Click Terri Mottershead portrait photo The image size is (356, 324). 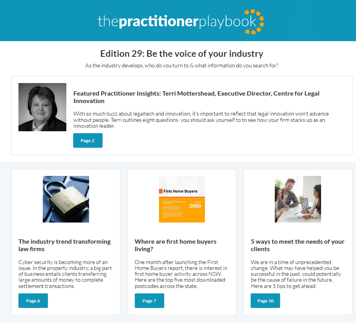(x=42, y=107)
